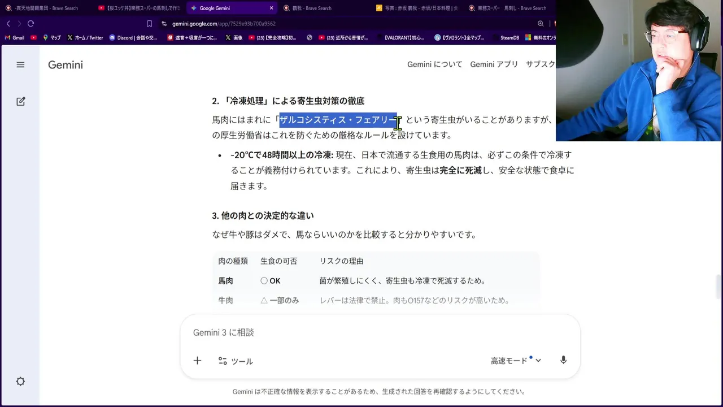Open the '無料のオン' Microsoft bookmark
This screenshot has height=407, width=723.
pos(541,38)
